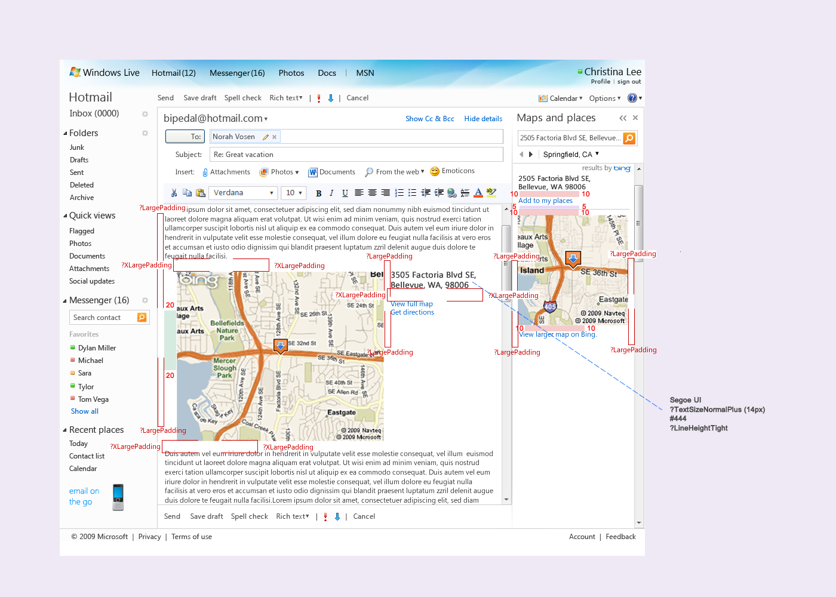Click the blue Help question mark icon
Viewport: 836px width, 597px height.
coord(632,98)
